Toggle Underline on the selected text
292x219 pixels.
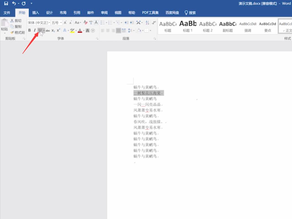pos(40,31)
